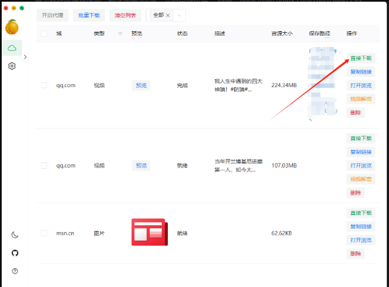The image size is (389, 287).
Task: Open the GitHub icon link
Action: [x=15, y=253]
